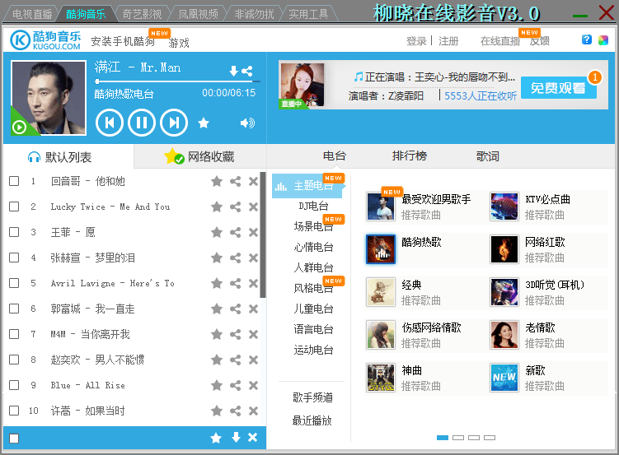This screenshot has width=619, height=455.
Task: Open 安装手机酷狗 link
Action: click(x=123, y=41)
